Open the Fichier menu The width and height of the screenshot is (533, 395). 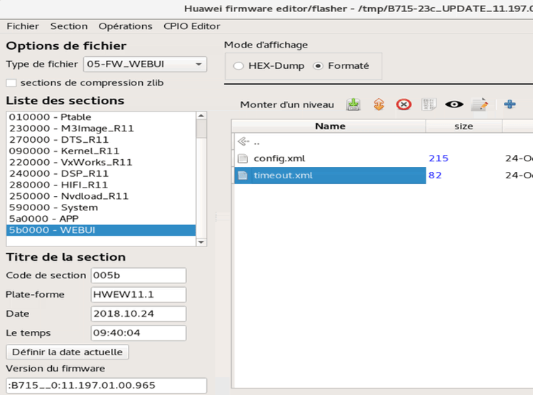point(23,26)
